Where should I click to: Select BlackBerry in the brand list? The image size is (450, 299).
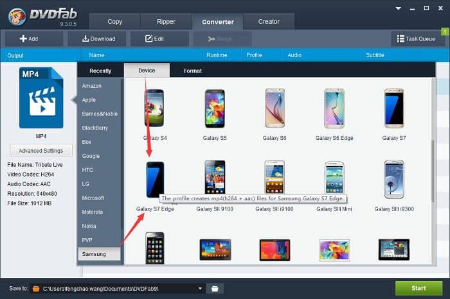pos(99,128)
